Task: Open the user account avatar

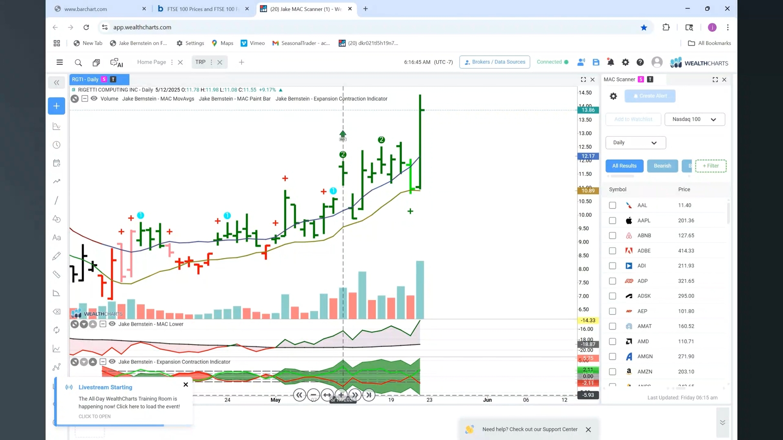Action: [657, 62]
